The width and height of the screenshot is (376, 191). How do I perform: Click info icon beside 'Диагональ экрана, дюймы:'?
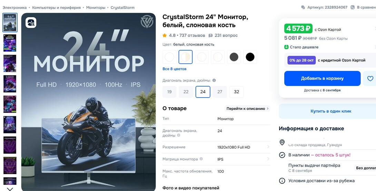pos(214,81)
